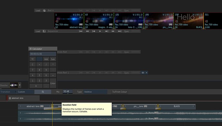The width and height of the screenshot is (222, 126).
Task: Click the calculator Enter key
Action: point(53,83)
